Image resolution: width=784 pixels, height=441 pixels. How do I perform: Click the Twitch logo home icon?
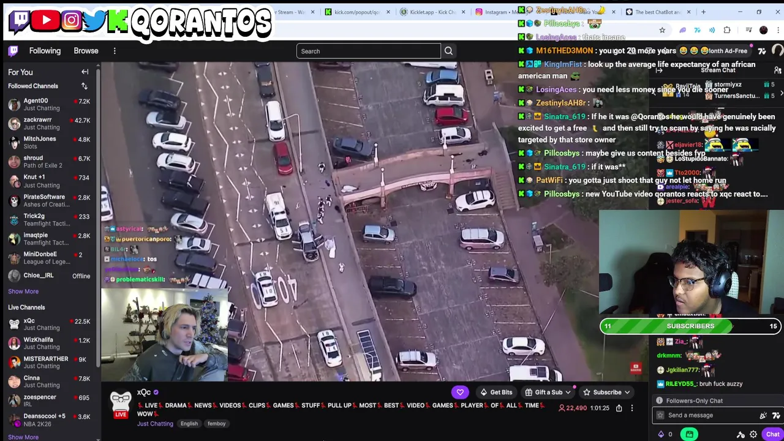(x=13, y=51)
